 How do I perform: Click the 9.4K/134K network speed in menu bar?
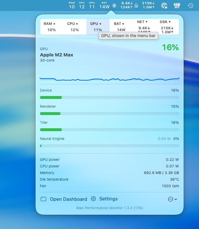(126, 5)
